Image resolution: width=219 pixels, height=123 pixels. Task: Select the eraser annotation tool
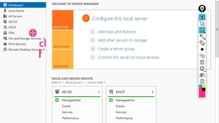pyautogui.click(x=202, y=43)
